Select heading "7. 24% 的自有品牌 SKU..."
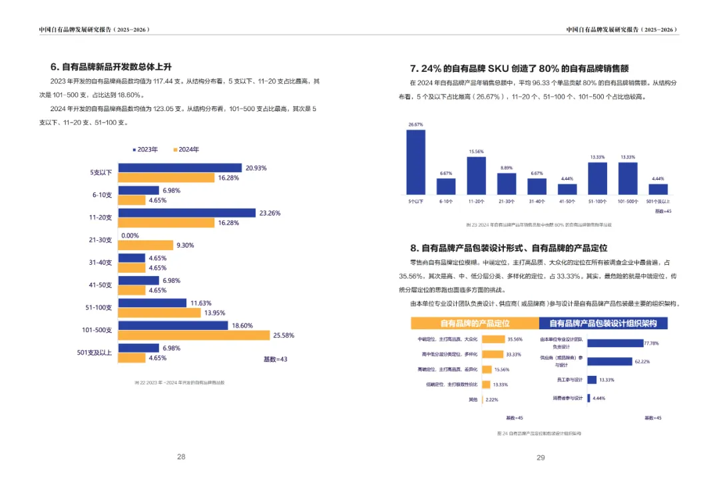Viewport: 719px width, 487px height. (x=519, y=69)
